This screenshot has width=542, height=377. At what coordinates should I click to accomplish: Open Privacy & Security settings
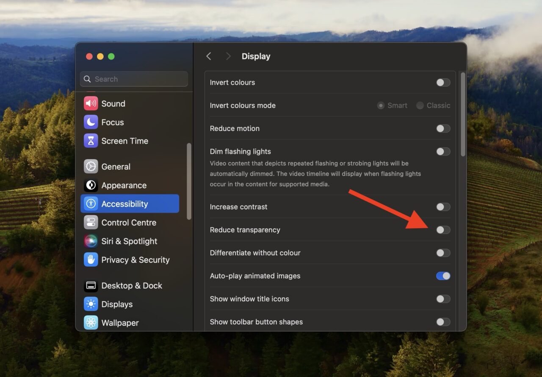click(x=130, y=260)
